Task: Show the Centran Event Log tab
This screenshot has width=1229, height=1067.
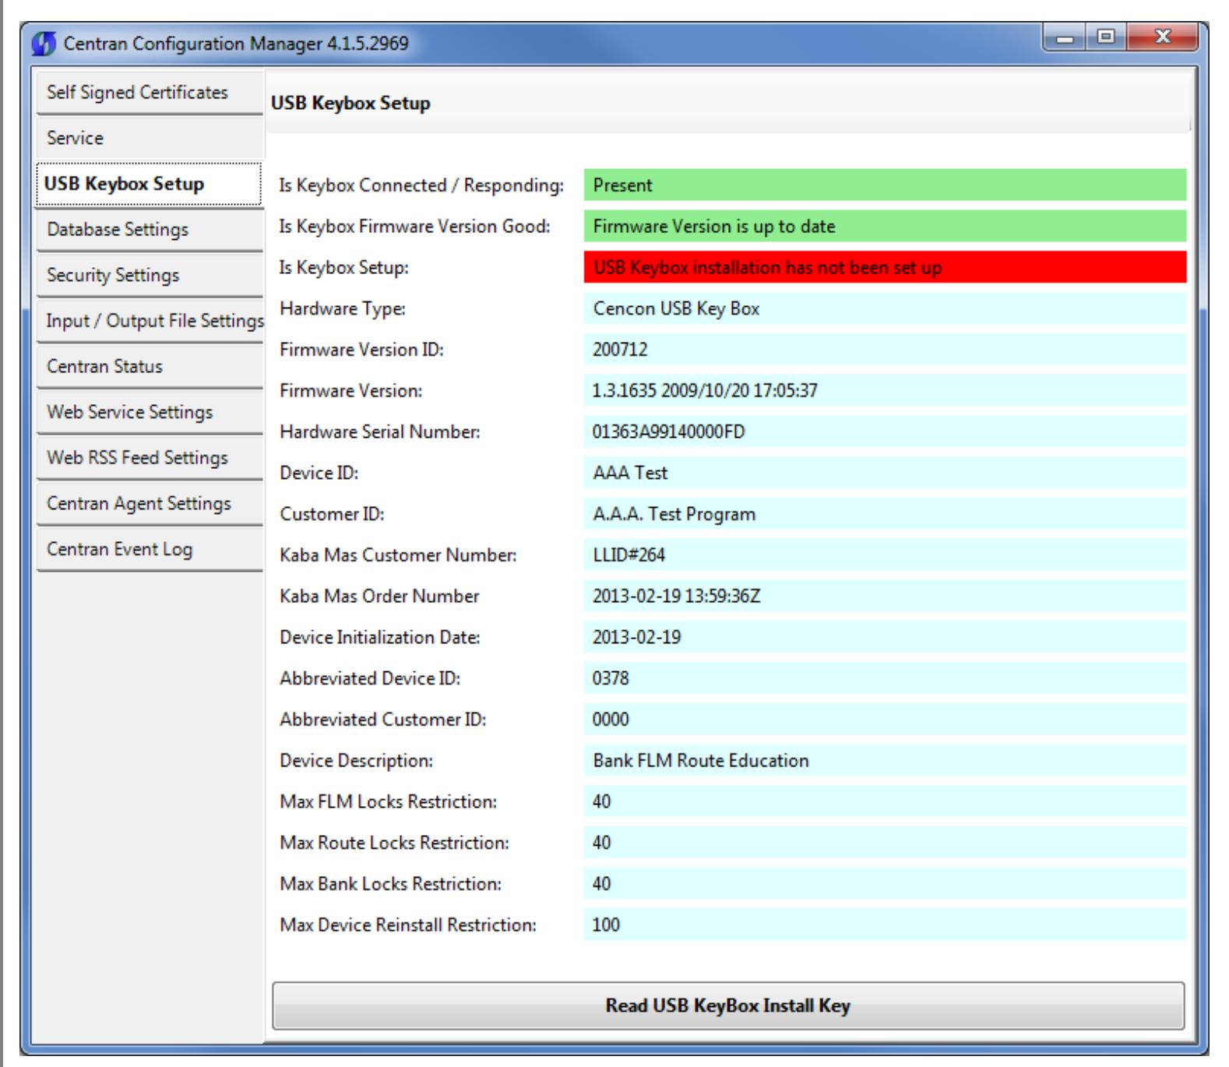Action: pos(149,549)
